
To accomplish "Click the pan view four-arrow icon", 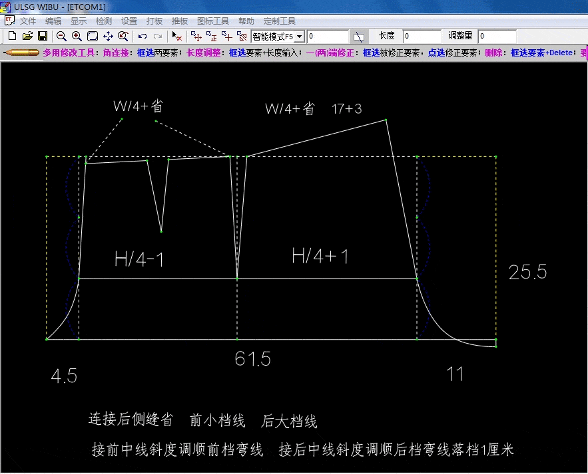I will tap(108, 36).
